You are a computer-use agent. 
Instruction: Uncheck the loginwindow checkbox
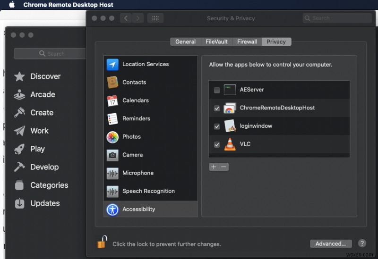[x=217, y=126]
